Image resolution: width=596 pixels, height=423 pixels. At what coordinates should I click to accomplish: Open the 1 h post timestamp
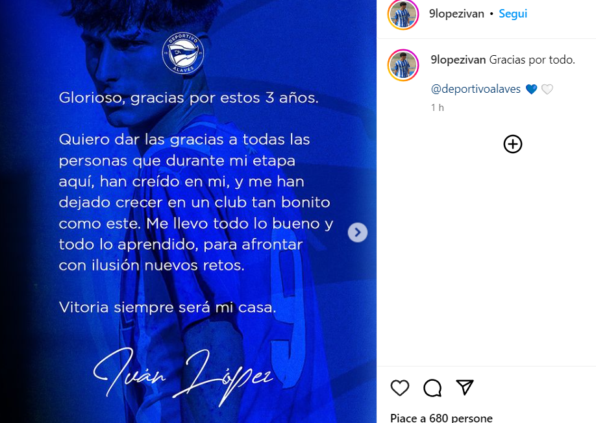pyautogui.click(x=437, y=108)
